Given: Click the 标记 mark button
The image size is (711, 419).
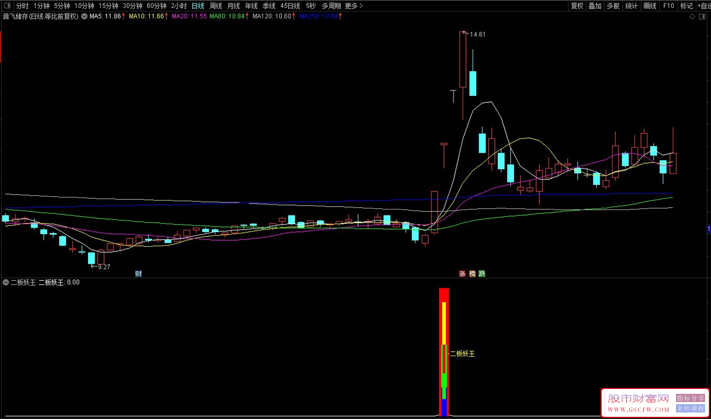Looking at the screenshot, I should [x=686, y=5].
